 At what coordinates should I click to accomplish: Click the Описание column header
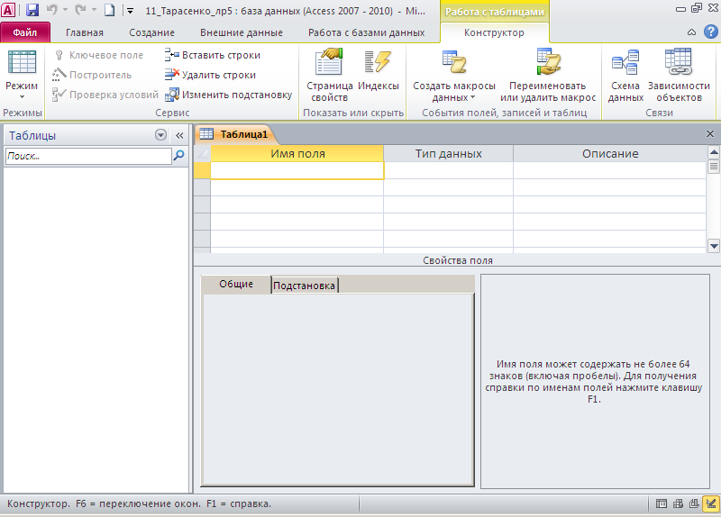pos(610,153)
